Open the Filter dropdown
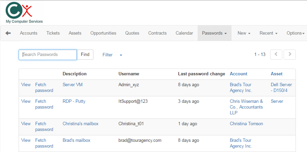Image resolution: width=307 pixels, height=152 pixels. click(x=112, y=55)
